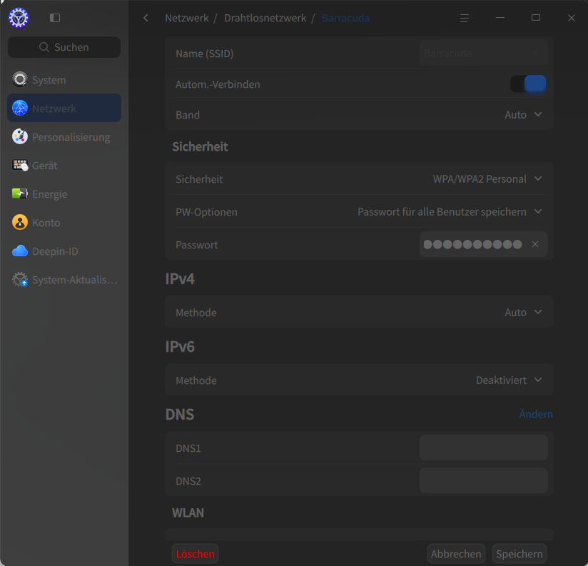Clear the Passwort field with X icon

coord(535,244)
